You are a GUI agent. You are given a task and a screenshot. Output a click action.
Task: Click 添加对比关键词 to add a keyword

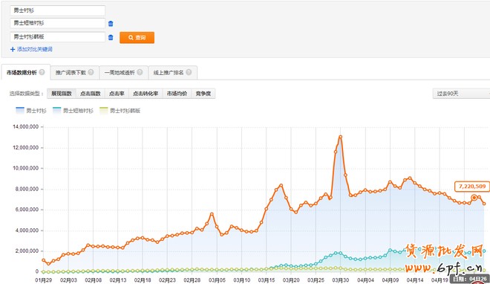pyautogui.click(x=31, y=49)
